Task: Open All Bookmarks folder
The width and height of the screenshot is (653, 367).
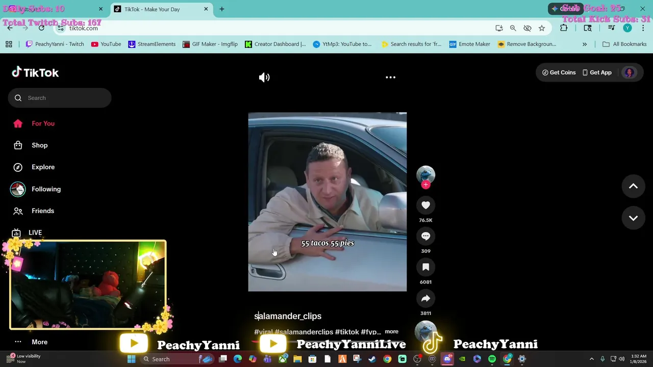Action: (624, 44)
